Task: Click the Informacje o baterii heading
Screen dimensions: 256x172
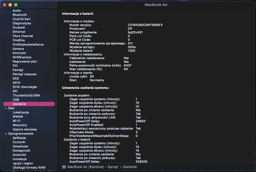Action: [x=78, y=14]
